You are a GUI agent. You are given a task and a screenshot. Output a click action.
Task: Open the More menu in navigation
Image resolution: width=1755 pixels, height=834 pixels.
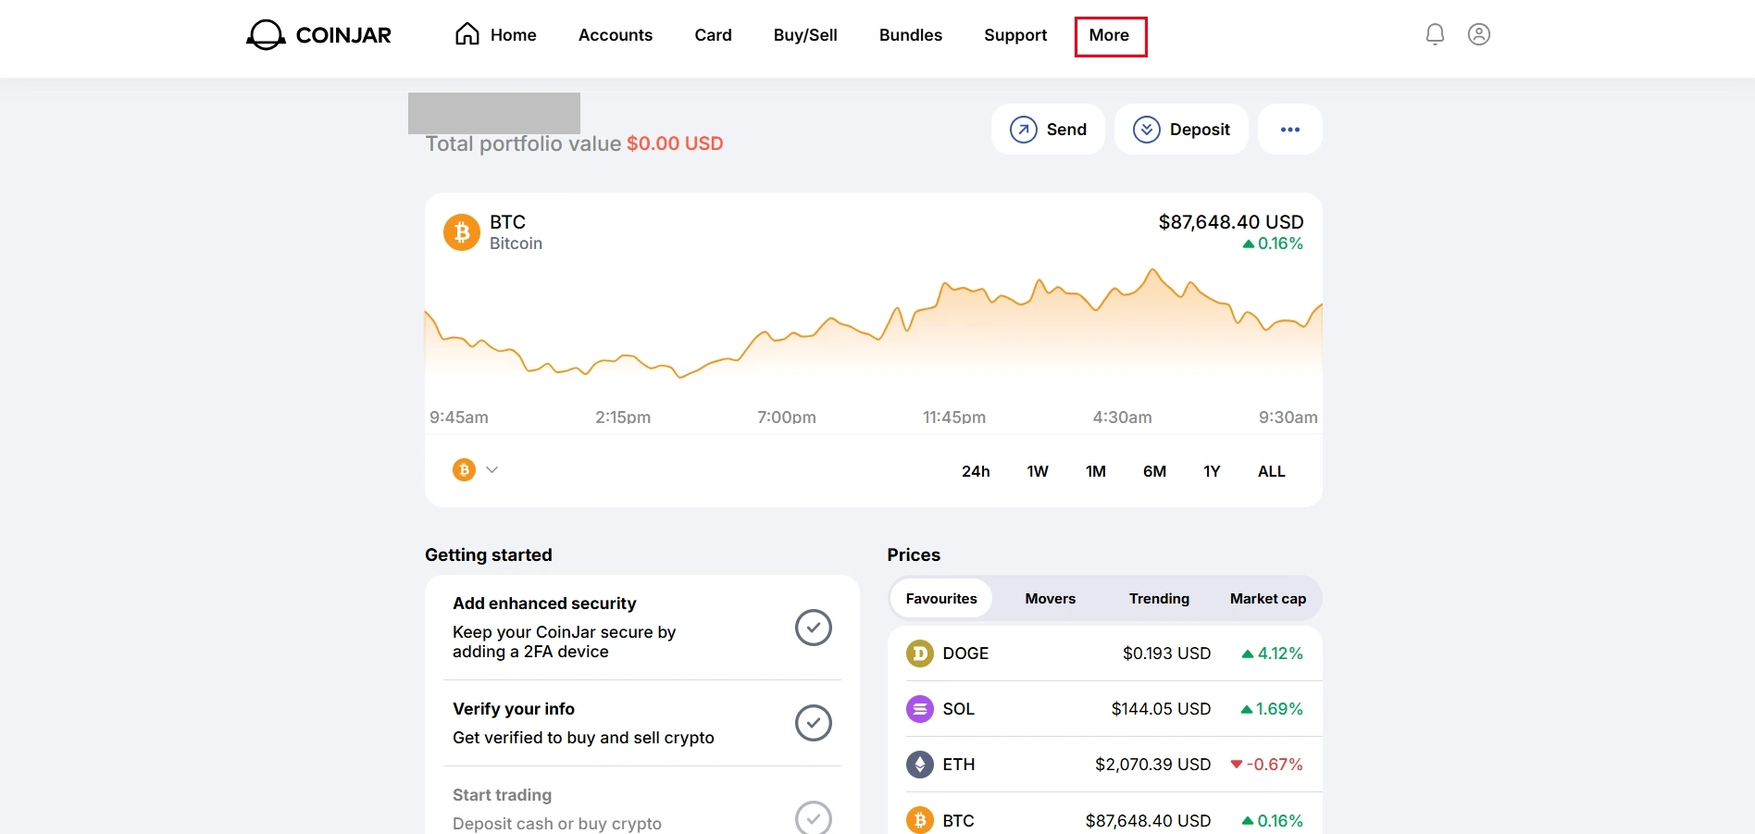[1109, 35]
